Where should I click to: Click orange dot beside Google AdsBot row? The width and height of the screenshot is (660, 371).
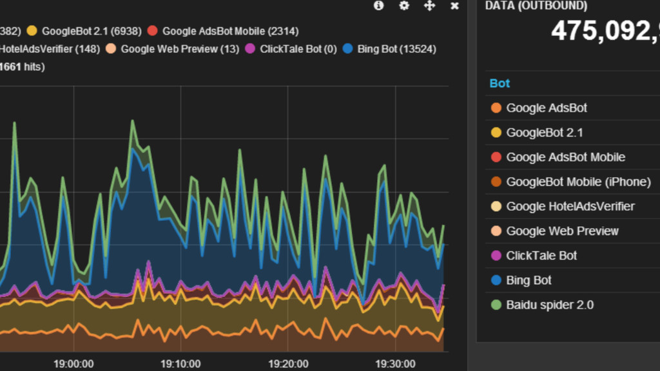tap(496, 108)
